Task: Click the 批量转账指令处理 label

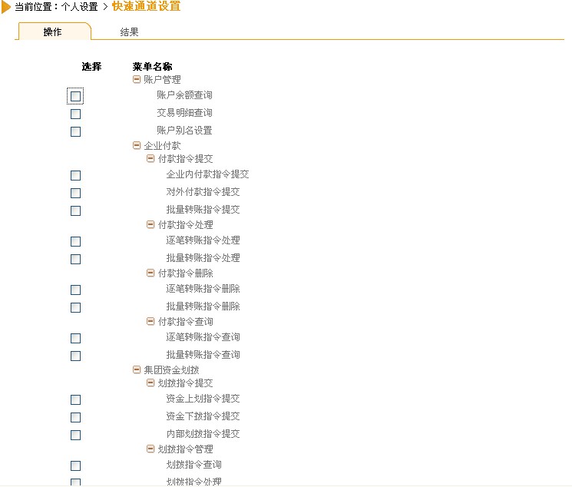Action: pos(203,258)
